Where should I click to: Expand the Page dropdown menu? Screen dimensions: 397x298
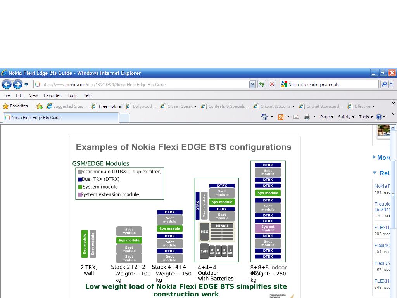[327, 117]
